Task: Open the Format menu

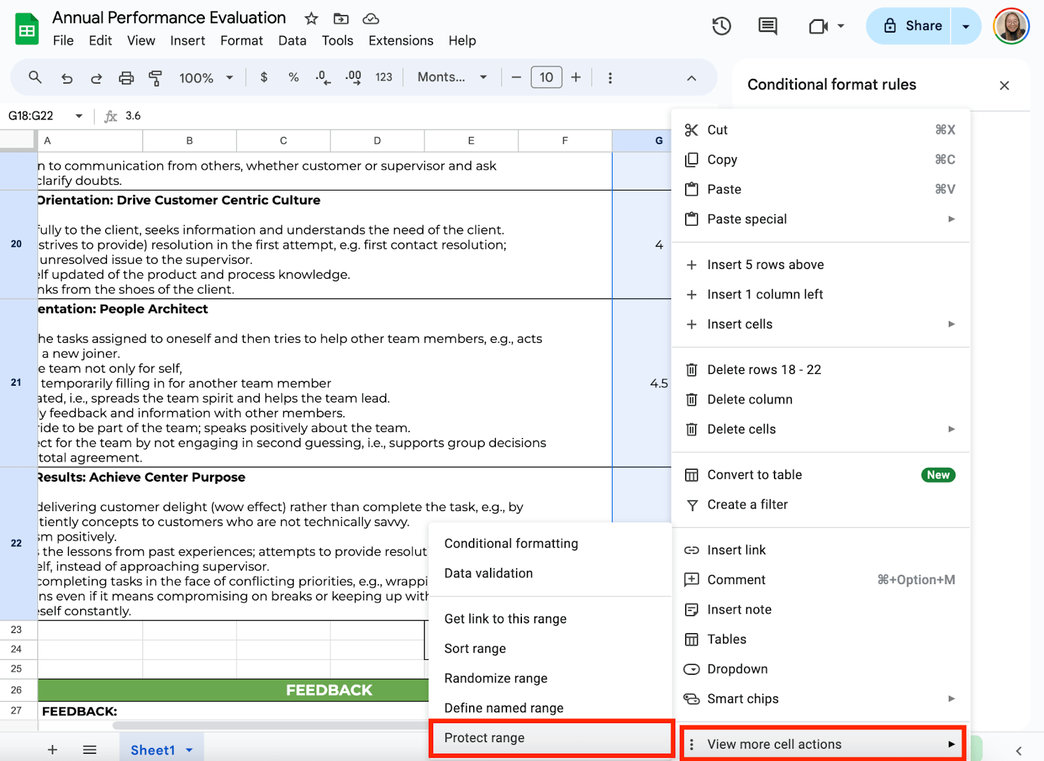Action: pos(241,40)
